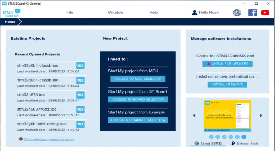Click the globe icon on About STM32

(197, 144)
